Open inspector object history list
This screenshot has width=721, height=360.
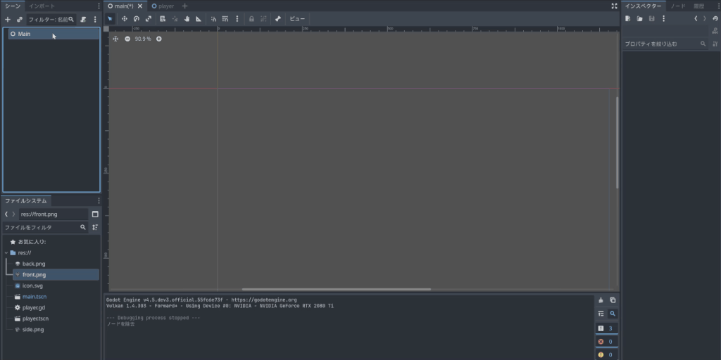click(715, 18)
